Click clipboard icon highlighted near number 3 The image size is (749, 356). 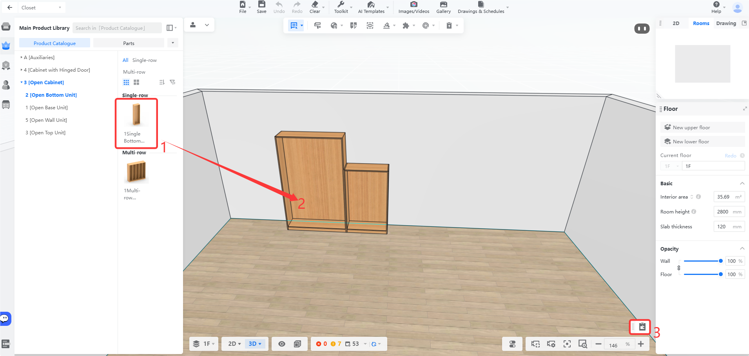642,327
